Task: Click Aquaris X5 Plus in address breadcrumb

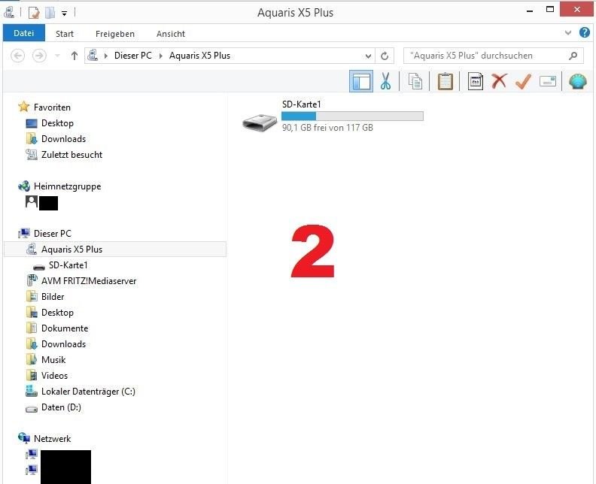Action: pyautogui.click(x=199, y=56)
